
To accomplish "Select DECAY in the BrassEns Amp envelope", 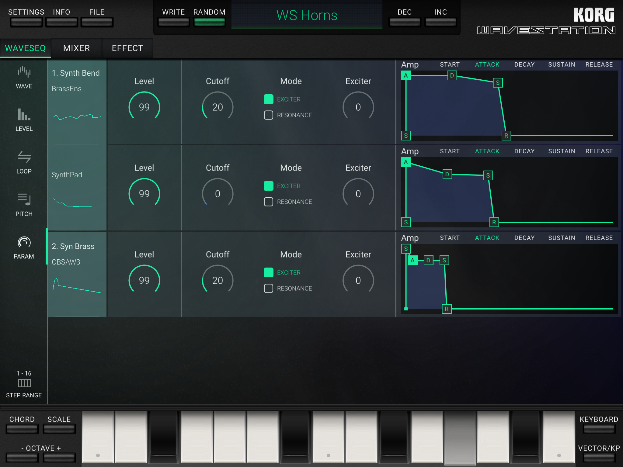I will [x=524, y=64].
